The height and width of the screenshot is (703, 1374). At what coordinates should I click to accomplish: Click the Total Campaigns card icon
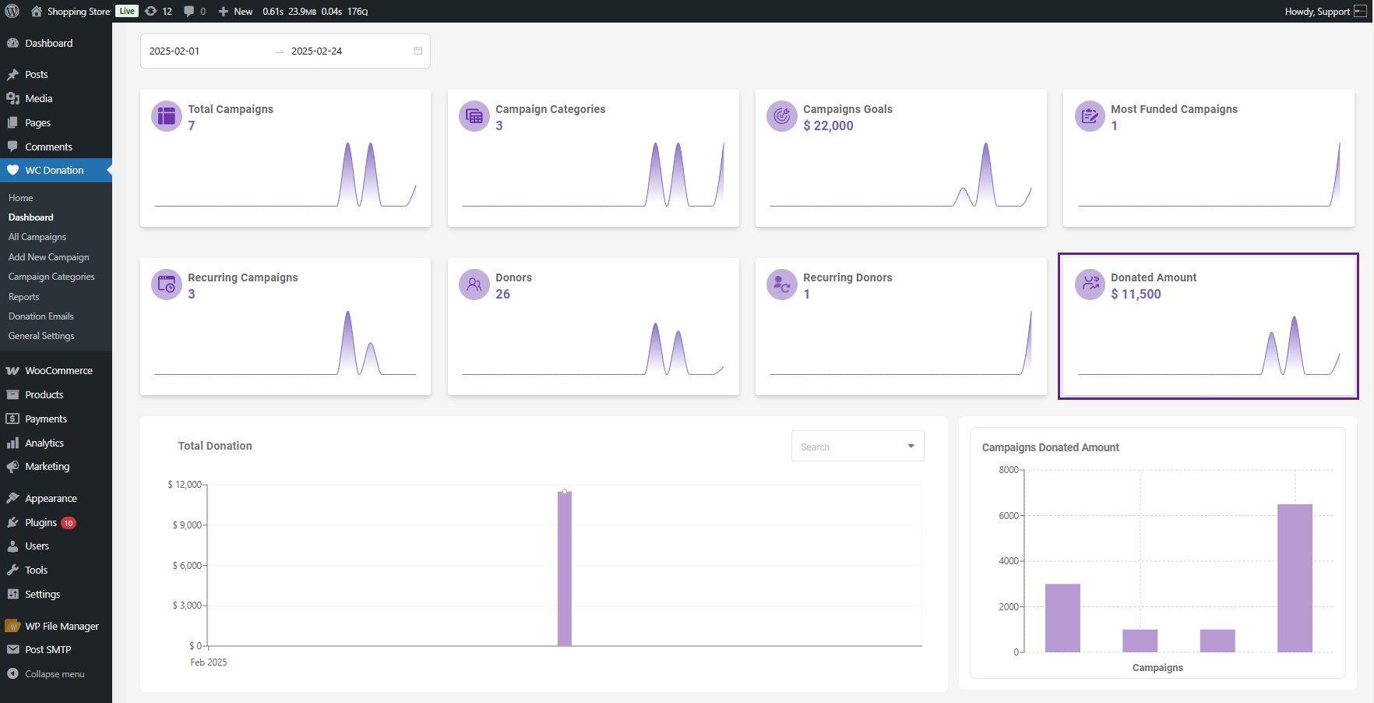click(x=166, y=116)
